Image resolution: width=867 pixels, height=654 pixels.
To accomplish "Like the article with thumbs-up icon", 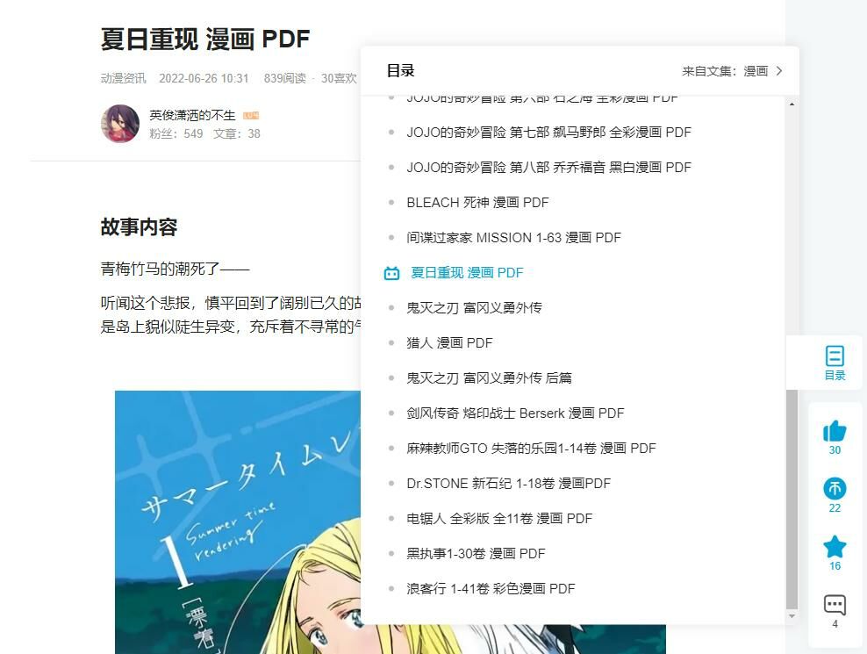I will click(x=835, y=431).
